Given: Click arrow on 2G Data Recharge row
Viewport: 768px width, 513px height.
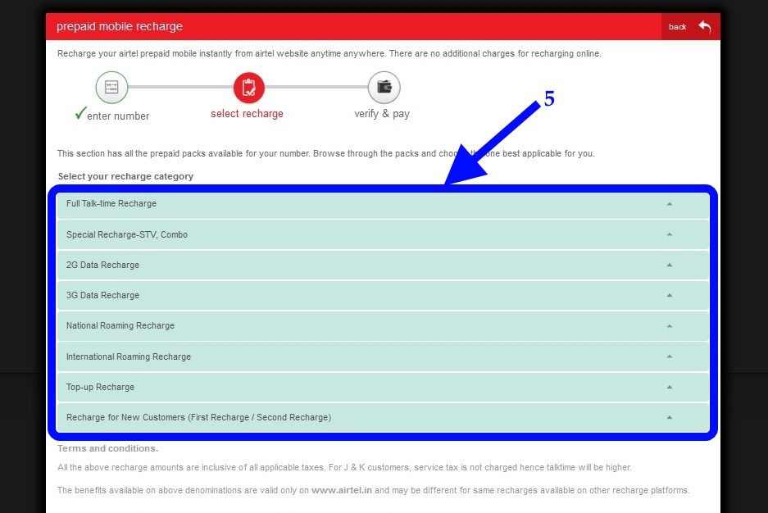Looking at the screenshot, I should (670, 265).
